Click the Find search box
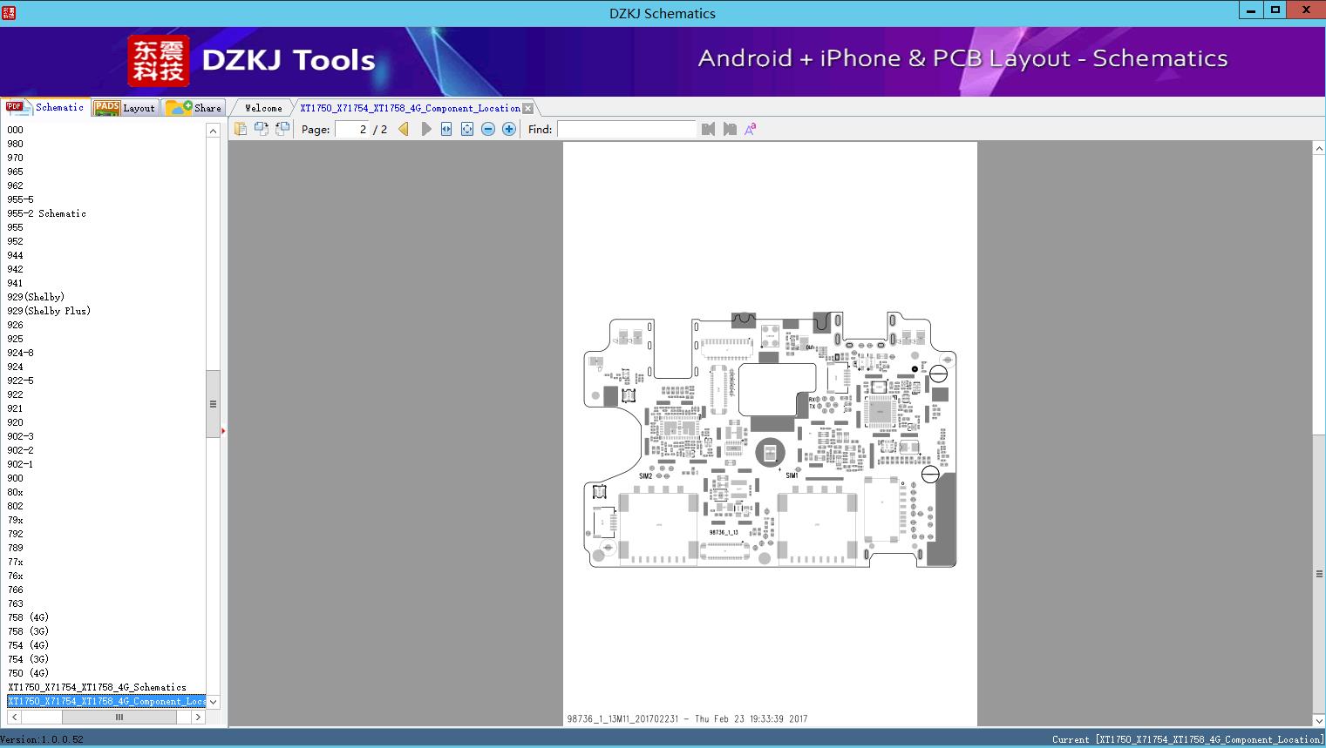1326x748 pixels. [626, 129]
